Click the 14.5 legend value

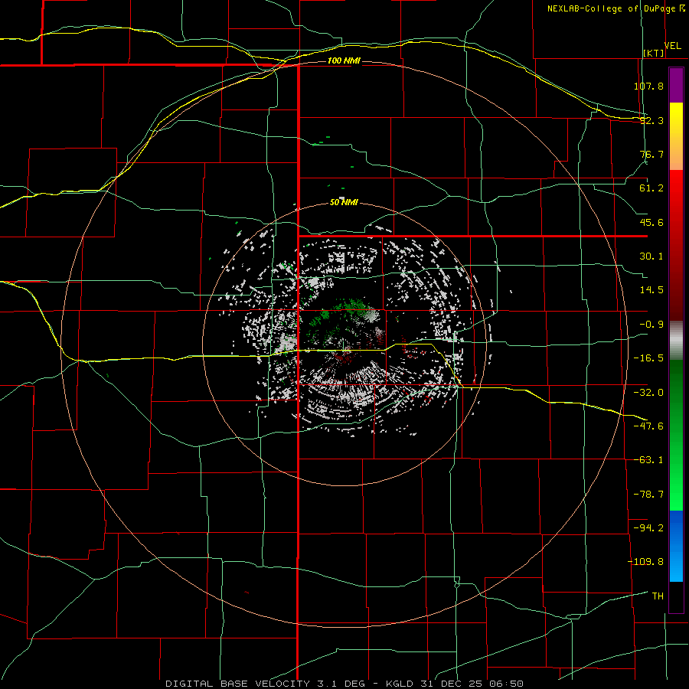pyautogui.click(x=651, y=290)
